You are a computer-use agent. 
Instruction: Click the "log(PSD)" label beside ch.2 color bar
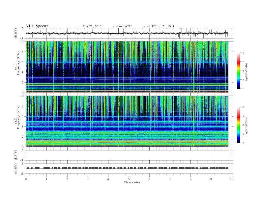coord(247,126)
